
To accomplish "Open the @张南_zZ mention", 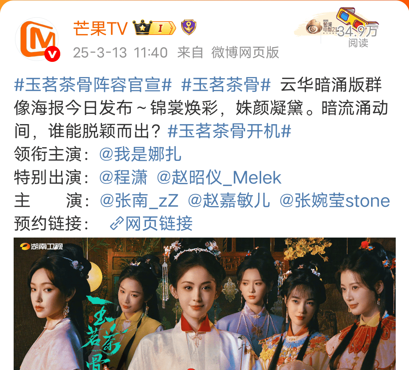I will [139, 200].
